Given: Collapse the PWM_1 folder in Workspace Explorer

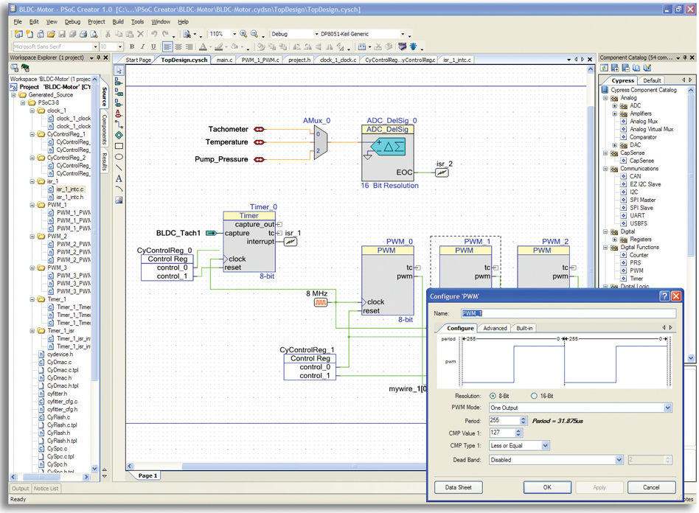Looking at the screenshot, I should coord(32,205).
